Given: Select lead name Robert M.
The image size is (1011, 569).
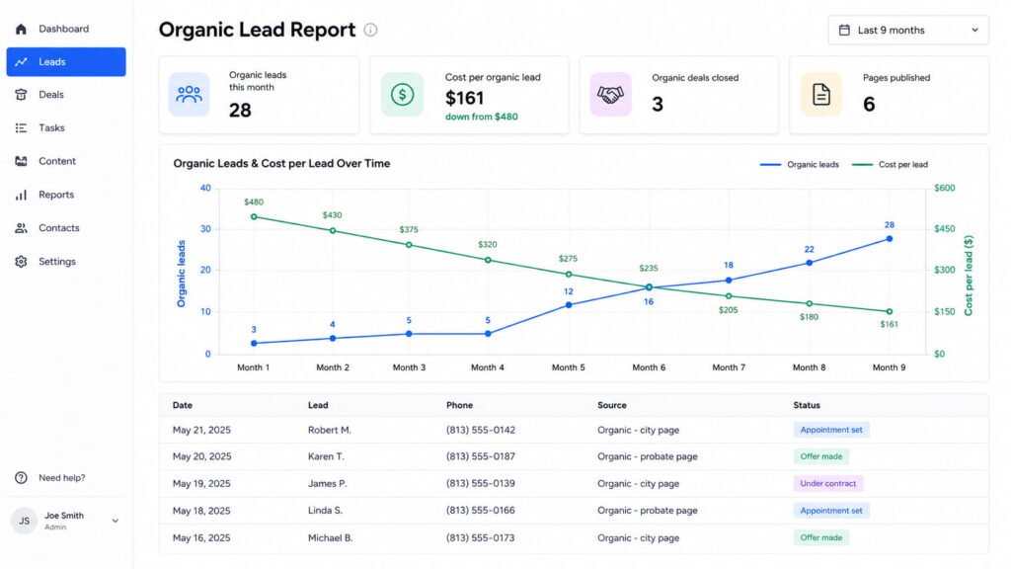Looking at the screenshot, I should point(330,430).
